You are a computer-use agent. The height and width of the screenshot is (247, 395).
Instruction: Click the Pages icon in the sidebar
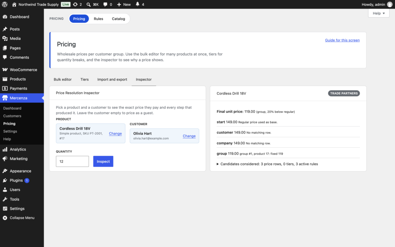point(5,48)
